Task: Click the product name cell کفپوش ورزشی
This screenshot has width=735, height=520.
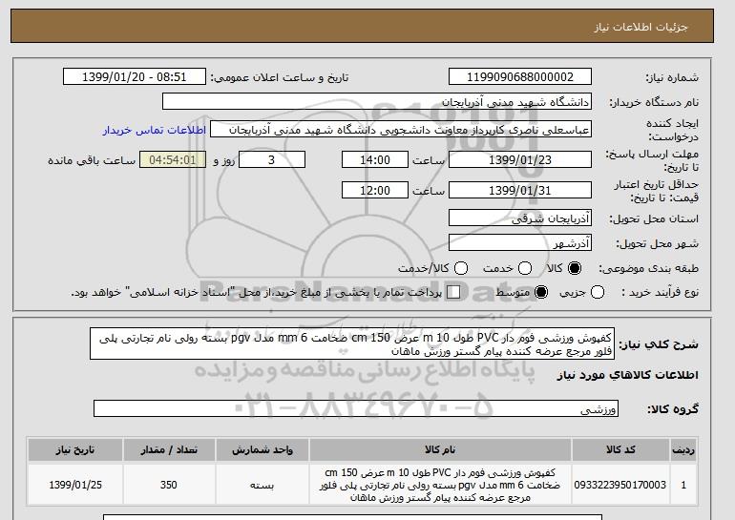Action: tap(440, 485)
